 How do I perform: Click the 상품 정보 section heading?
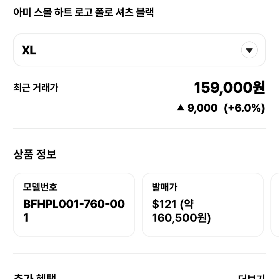point(35,154)
